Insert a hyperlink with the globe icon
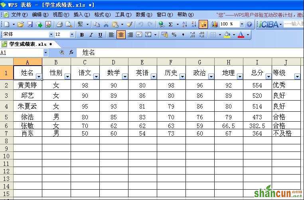304x200 pixels. click(x=161, y=24)
